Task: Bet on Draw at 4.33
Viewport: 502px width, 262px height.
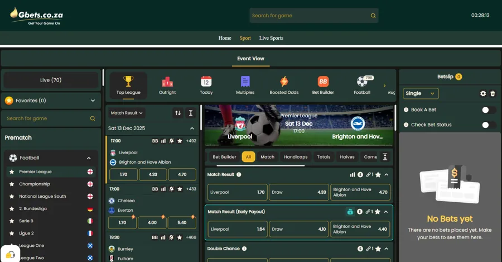Action: 298,192
